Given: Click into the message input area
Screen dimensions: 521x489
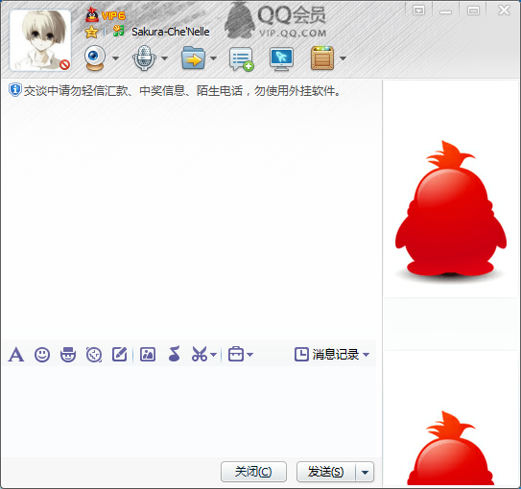Looking at the screenshot, I should pyautogui.click(x=190, y=411).
